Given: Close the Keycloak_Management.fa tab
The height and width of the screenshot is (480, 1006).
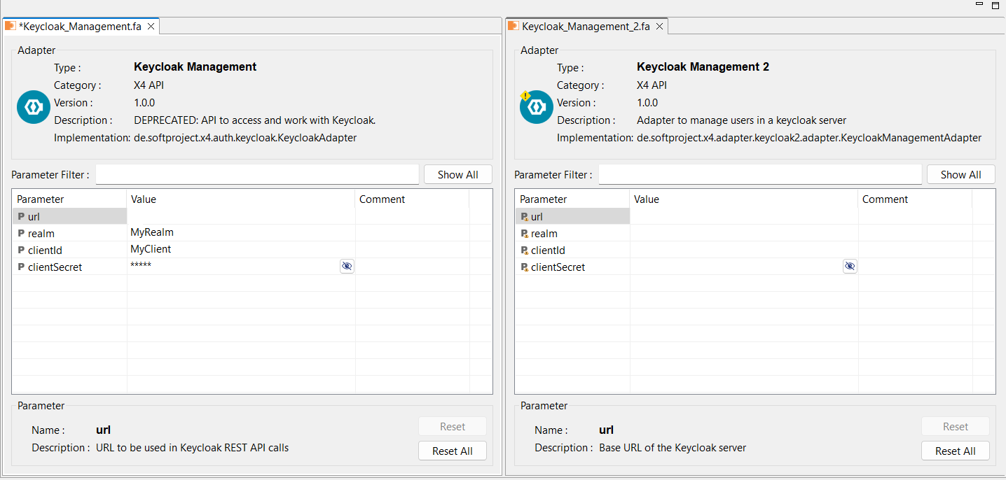Looking at the screenshot, I should [x=151, y=27].
